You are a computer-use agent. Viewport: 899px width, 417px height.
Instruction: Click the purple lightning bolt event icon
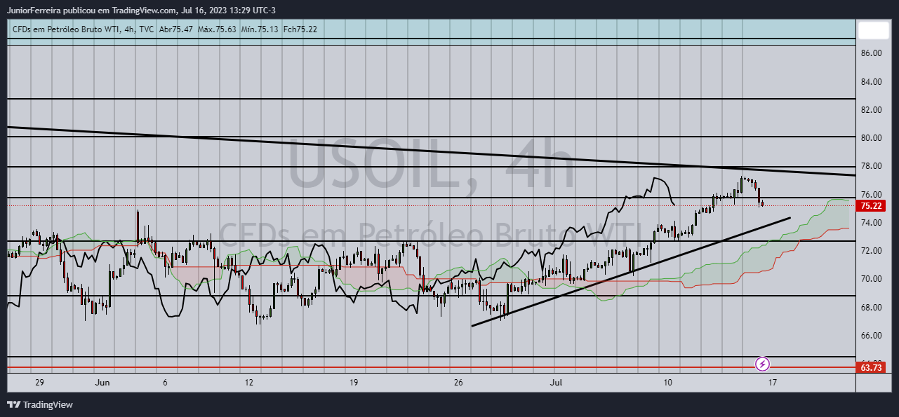[x=762, y=364]
